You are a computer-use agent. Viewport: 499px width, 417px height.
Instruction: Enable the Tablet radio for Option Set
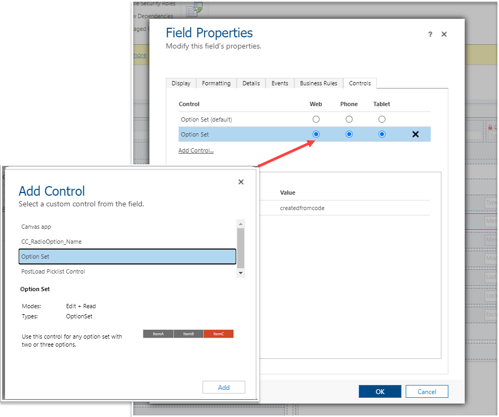[x=382, y=134]
